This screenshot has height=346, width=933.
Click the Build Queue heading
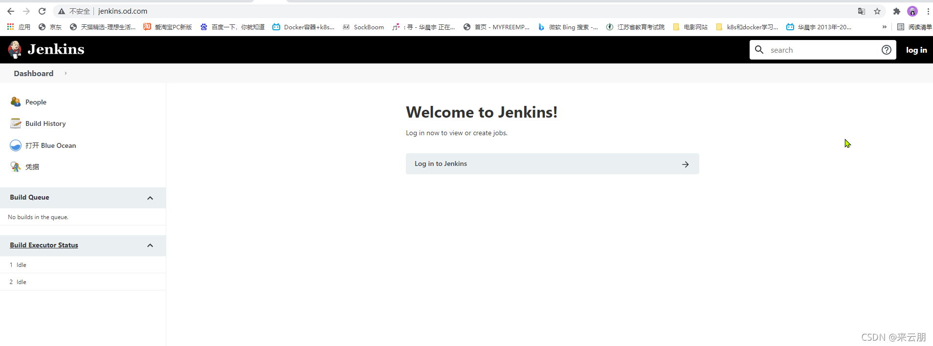click(x=29, y=197)
